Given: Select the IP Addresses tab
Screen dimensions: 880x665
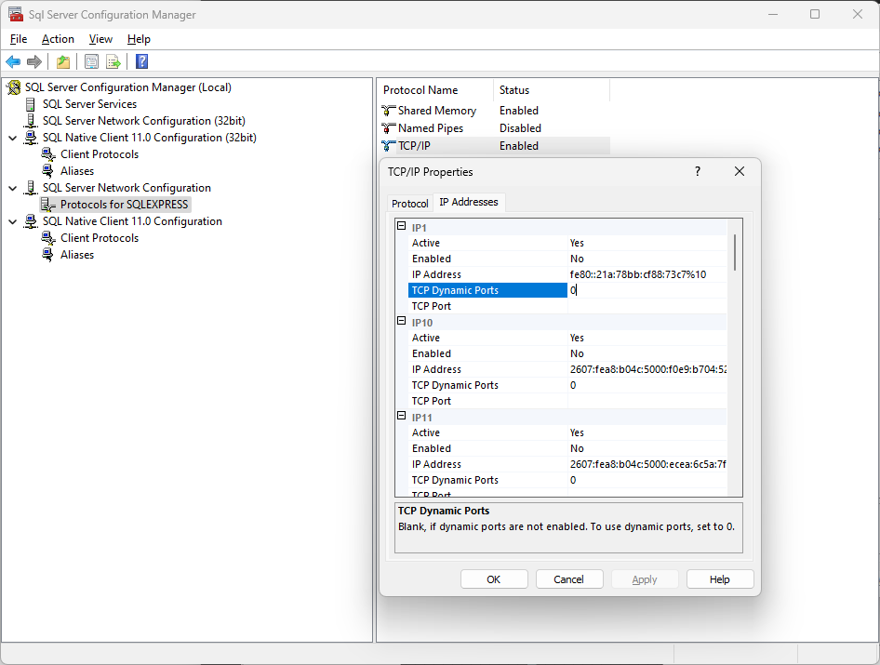Looking at the screenshot, I should 469,202.
